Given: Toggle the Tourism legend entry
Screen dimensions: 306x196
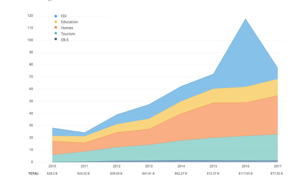Looking at the screenshot, I should tap(65, 34).
